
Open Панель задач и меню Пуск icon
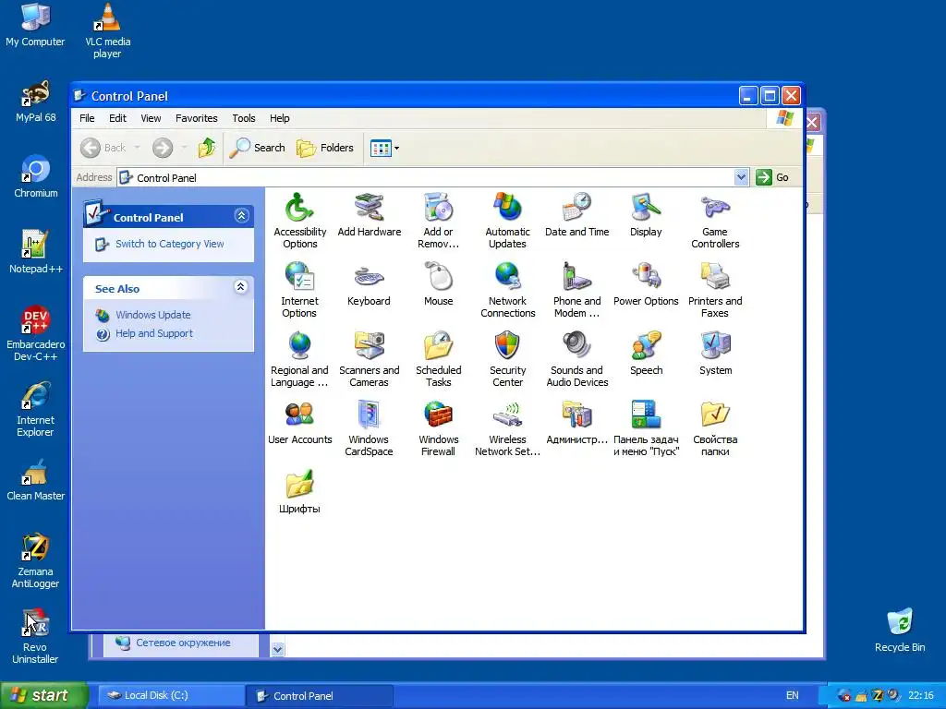646,416
